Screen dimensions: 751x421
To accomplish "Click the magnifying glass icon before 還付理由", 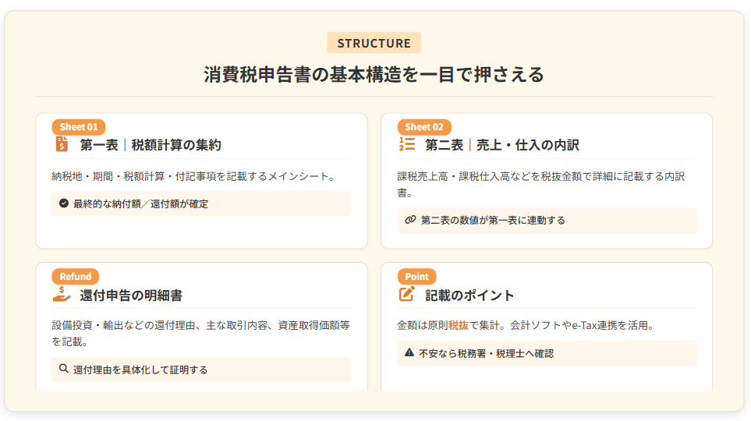I will coord(64,369).
